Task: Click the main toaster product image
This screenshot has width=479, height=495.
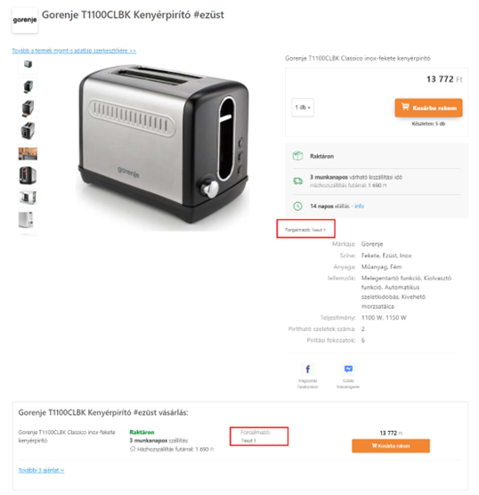Action: (x=163, y=145)
